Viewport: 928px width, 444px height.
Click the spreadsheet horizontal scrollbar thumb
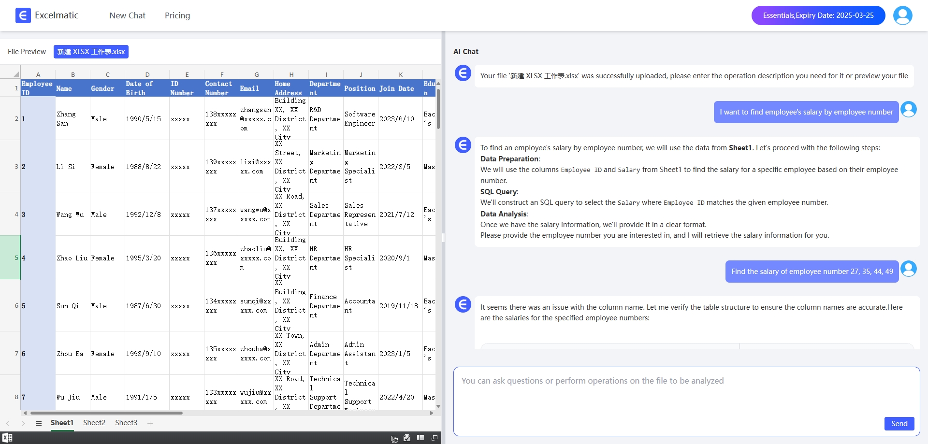pos(106,413)
